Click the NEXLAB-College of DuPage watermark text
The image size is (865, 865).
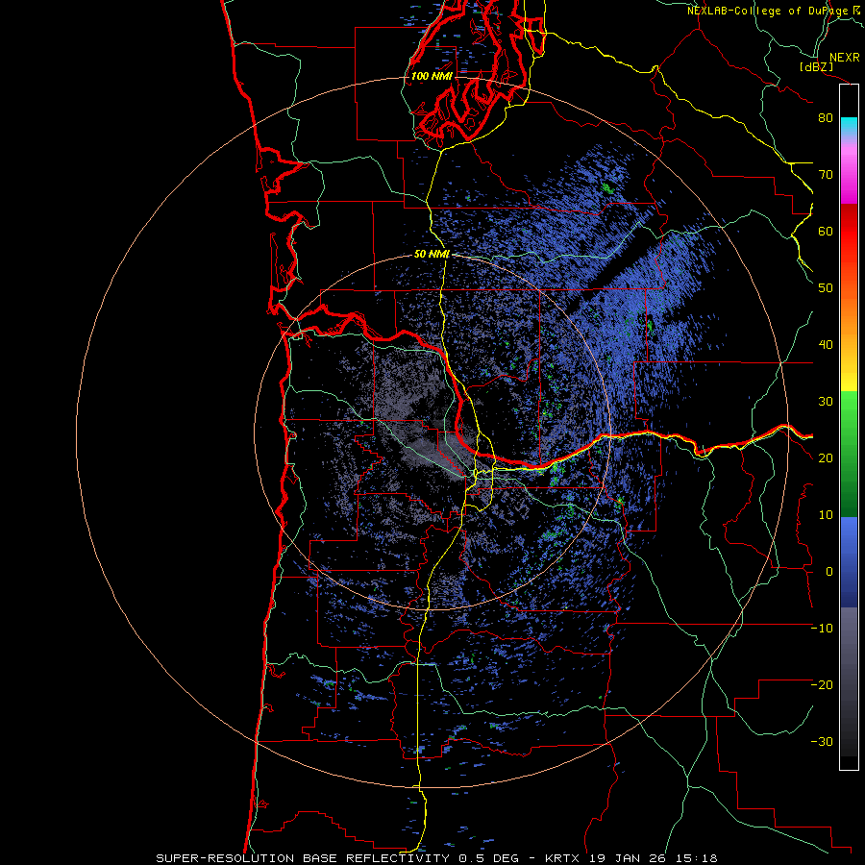pos(767,11)
